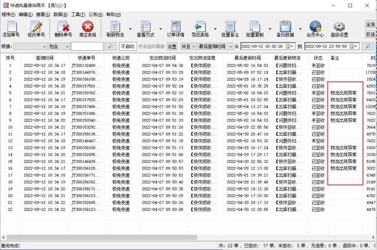Click the magnifier next to the keyword field
377x250 pixels.
[110, 46]
